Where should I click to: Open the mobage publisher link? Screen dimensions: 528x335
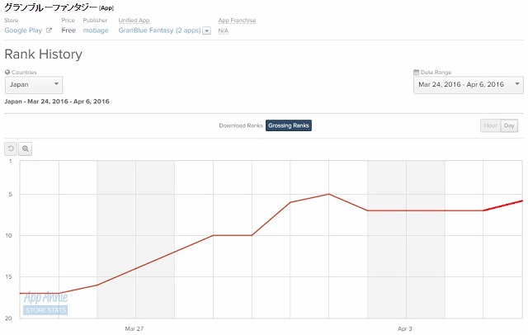point(96,31)
